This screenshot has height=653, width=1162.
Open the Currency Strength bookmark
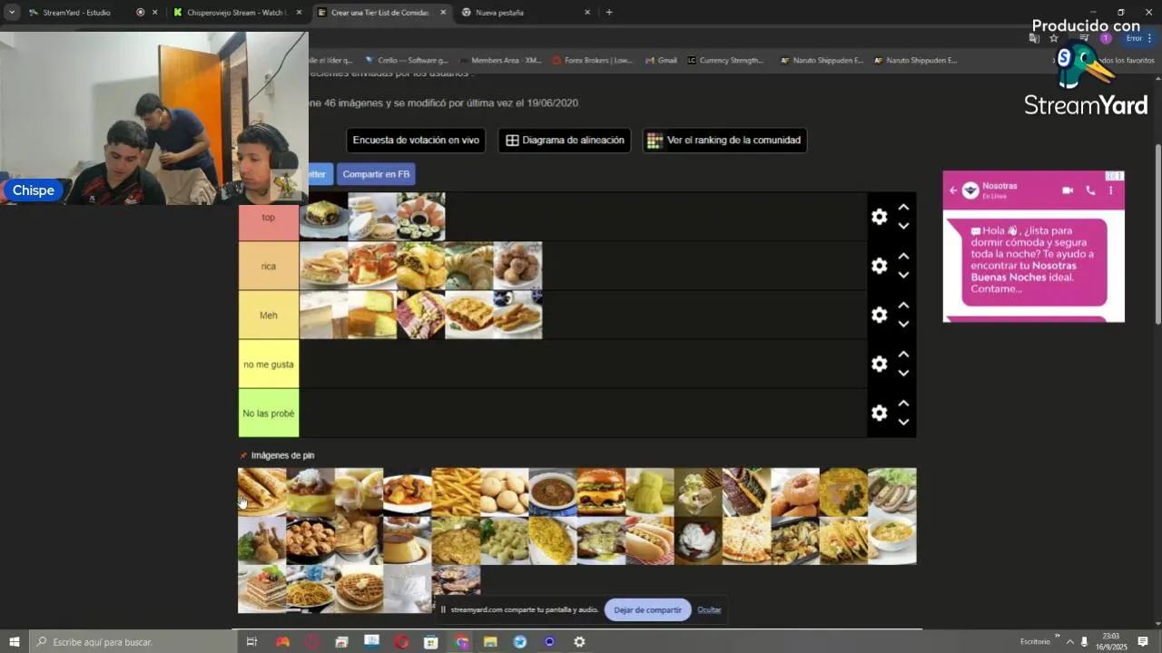[x=726, y=61]
